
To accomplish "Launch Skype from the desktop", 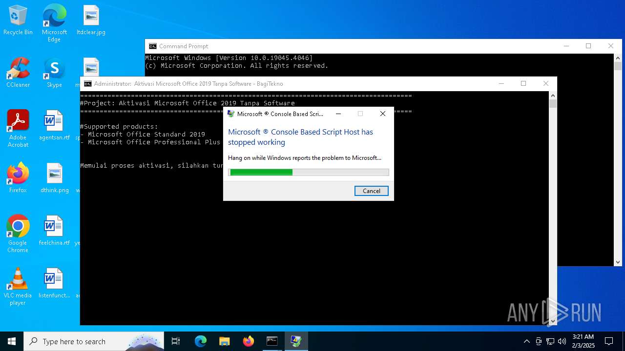I will 54,73.
